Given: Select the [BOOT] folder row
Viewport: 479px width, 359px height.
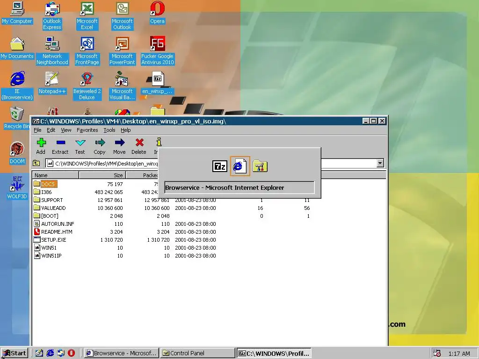Looking at the screenshot, I should tap(46, 216).
